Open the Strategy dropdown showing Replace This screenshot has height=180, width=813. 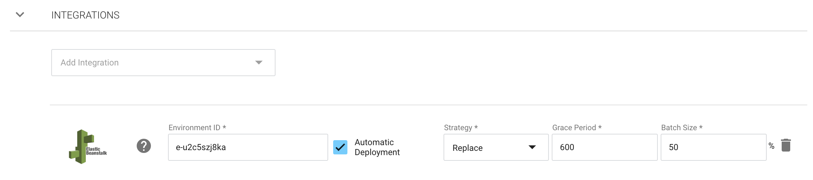point(491,147)
